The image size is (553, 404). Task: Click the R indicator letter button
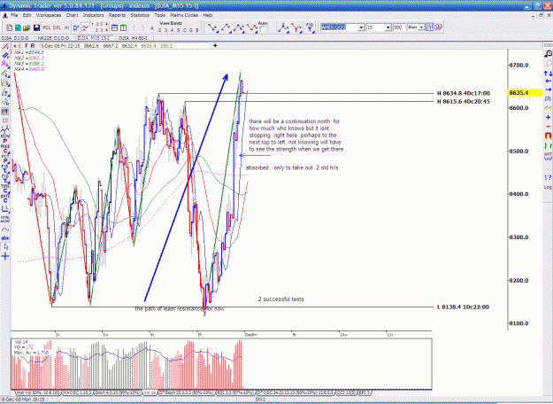(33, 46)
